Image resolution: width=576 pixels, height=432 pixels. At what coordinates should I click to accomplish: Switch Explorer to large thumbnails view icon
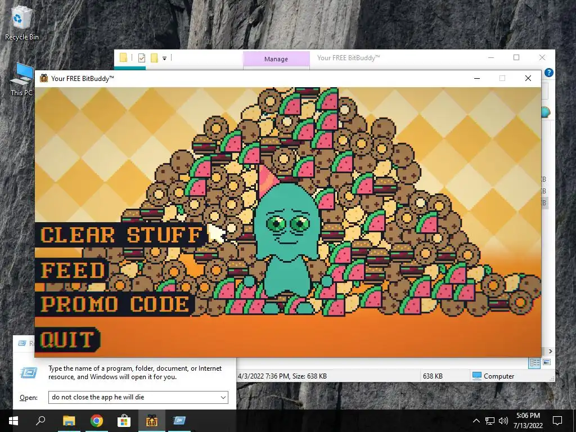(x=547, y=363)
